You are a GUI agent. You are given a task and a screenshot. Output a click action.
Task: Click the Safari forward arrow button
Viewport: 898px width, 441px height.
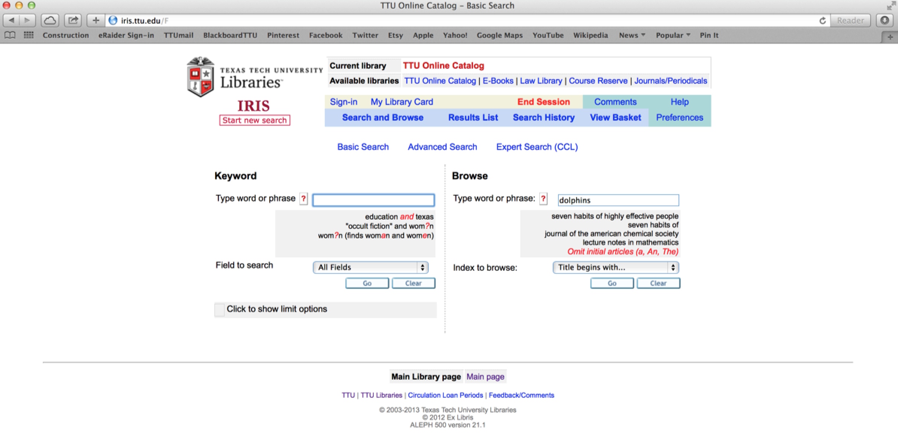pos(27,20)
